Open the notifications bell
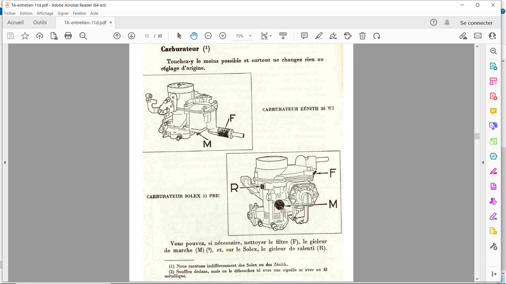This screenshot has width=506, height=284. (447, 22)
